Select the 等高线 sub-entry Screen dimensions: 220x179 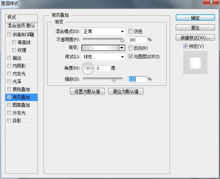click(21, 42)
